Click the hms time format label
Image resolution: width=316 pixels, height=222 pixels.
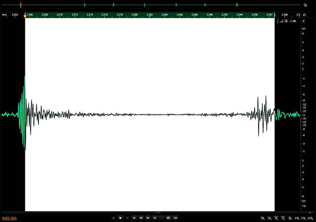[x=4, y=15]
